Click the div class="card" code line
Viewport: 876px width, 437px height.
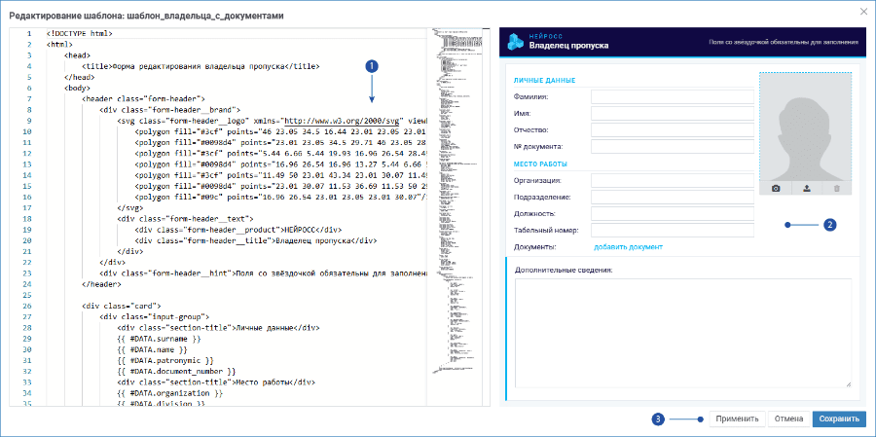point(122,306)
